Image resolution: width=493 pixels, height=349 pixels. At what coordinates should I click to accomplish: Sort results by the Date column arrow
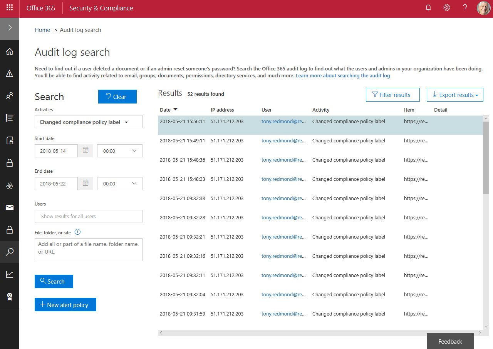175,109
